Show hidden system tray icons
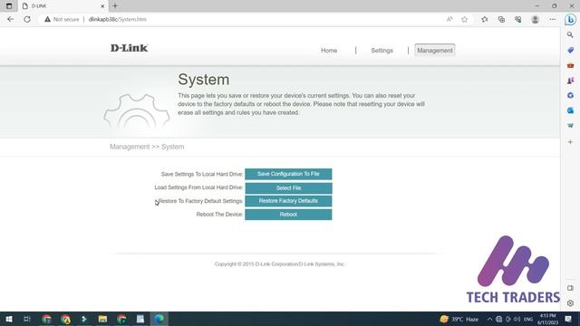This screenshot has width=580, height=326. pos(489,319)
